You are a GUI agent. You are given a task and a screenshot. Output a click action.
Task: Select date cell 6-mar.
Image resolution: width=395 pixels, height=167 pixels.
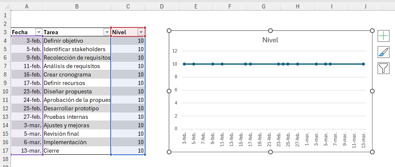pyautogui.click(x=27, y=142)
